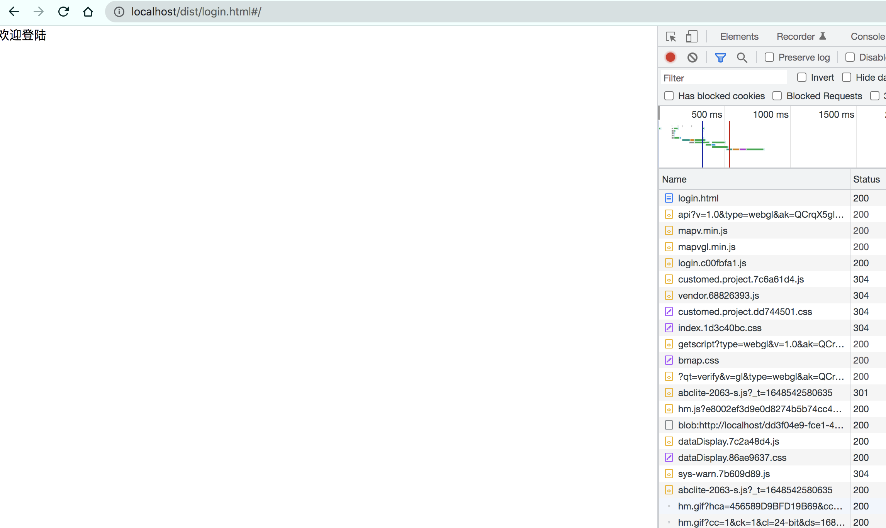Screen dimensions: 886x528
Task: Click the browser back arrow
Action: click(14, 12)
